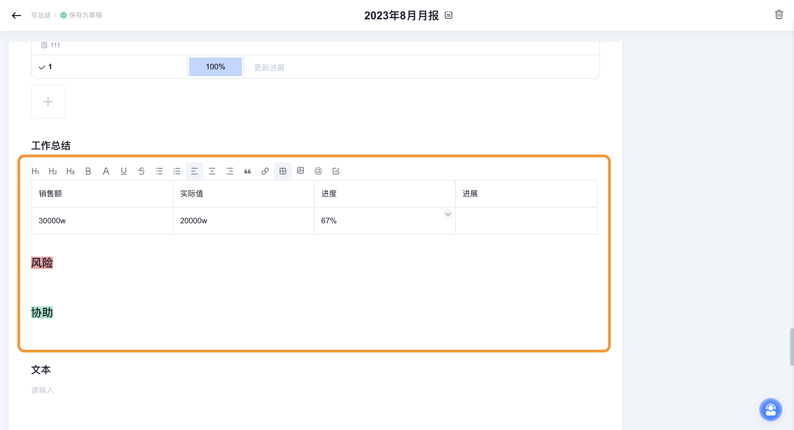Insert a table

pyautogui.click(x=283, y=171)
